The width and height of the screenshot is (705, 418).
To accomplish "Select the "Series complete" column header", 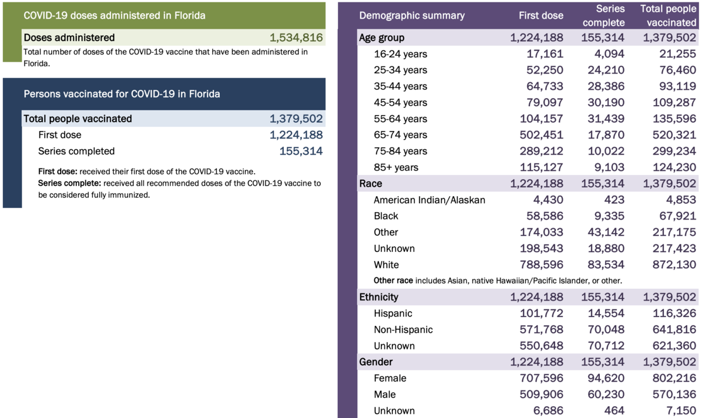I will pos(602,16).
